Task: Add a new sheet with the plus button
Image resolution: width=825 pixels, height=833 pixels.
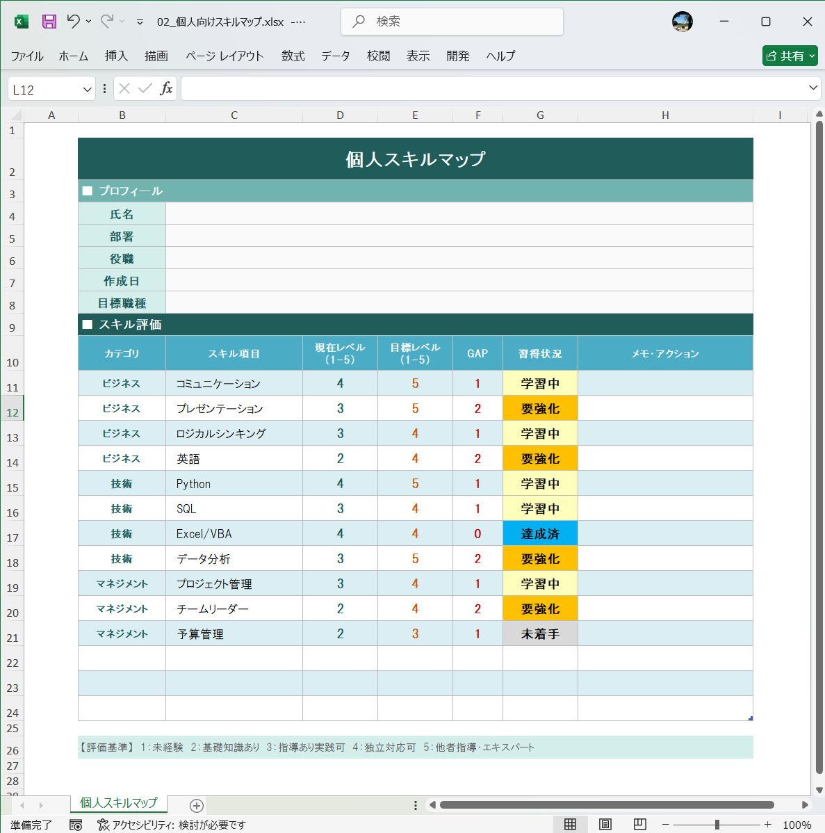Action: [196, 805]
